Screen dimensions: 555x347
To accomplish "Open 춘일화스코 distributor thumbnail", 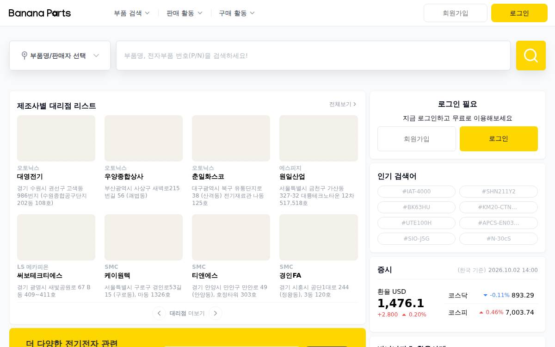I will click(x=231, y=138).
